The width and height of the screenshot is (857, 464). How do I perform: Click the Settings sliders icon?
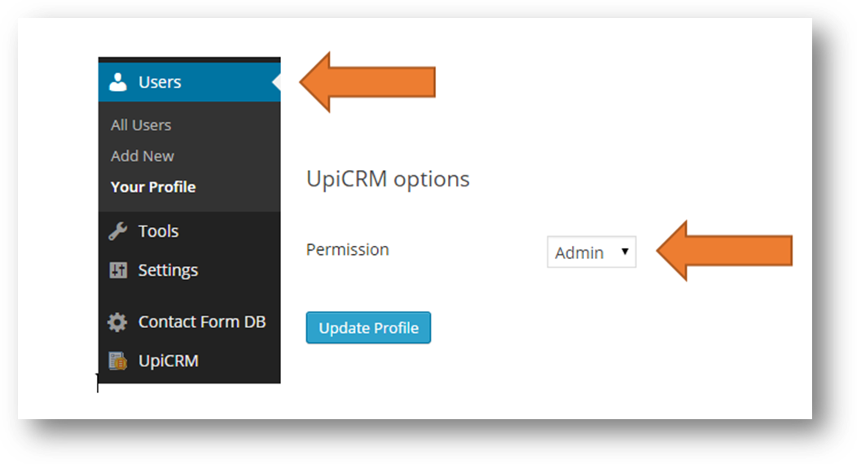click(x=118, y=270)
